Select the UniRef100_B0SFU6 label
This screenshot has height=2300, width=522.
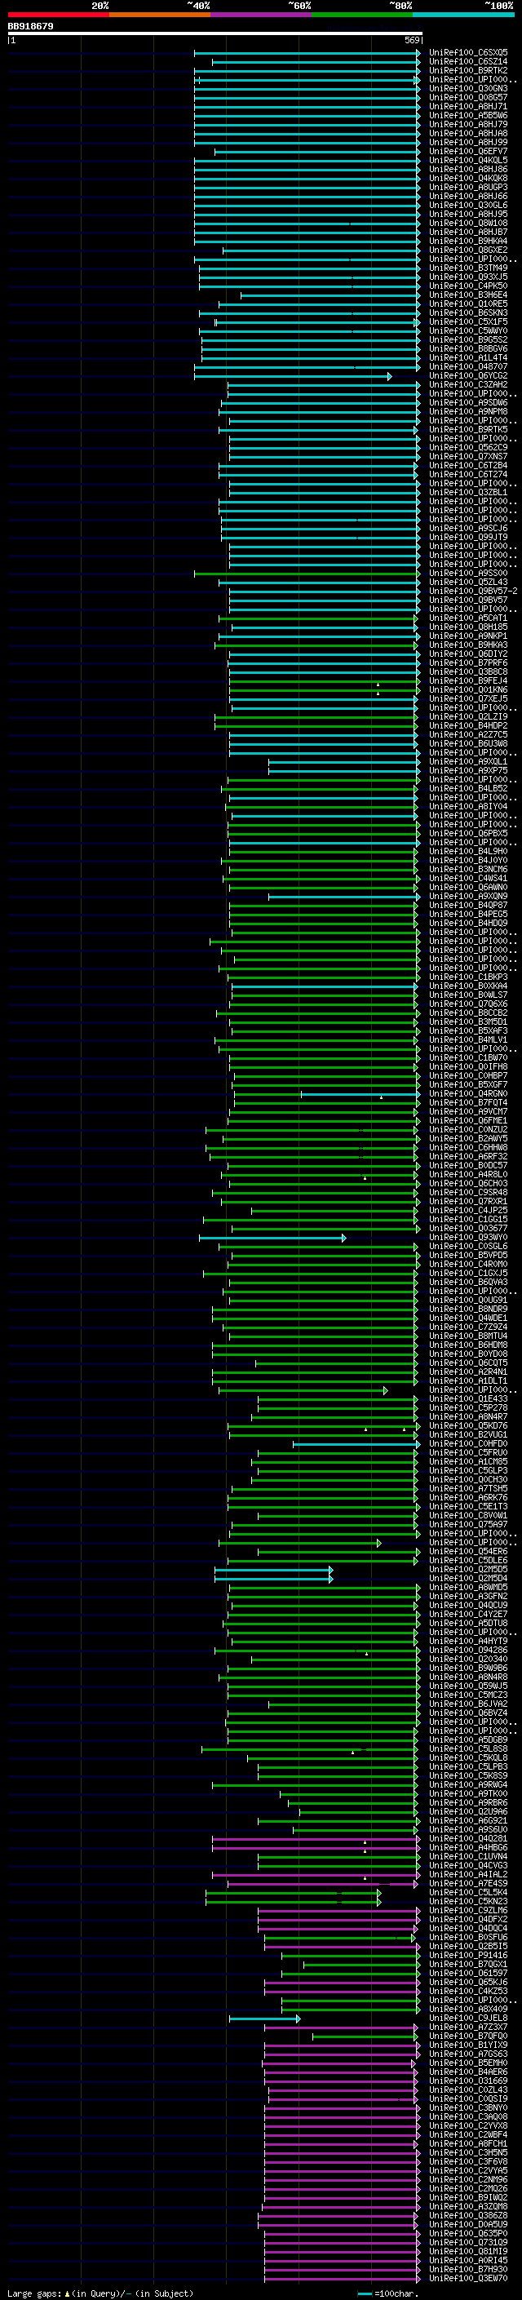468,1938
